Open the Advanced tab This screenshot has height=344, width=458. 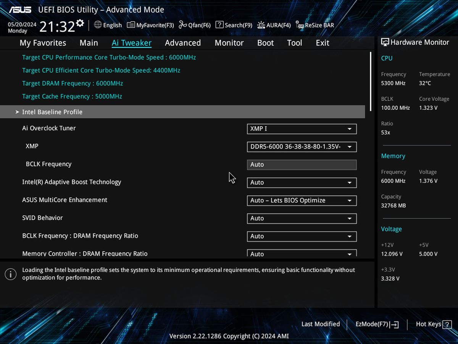(183, 43)
